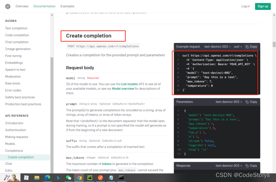Click the model parameter name
The width and height of the screenshot is (276, 182).
click(x=71, y=78)
